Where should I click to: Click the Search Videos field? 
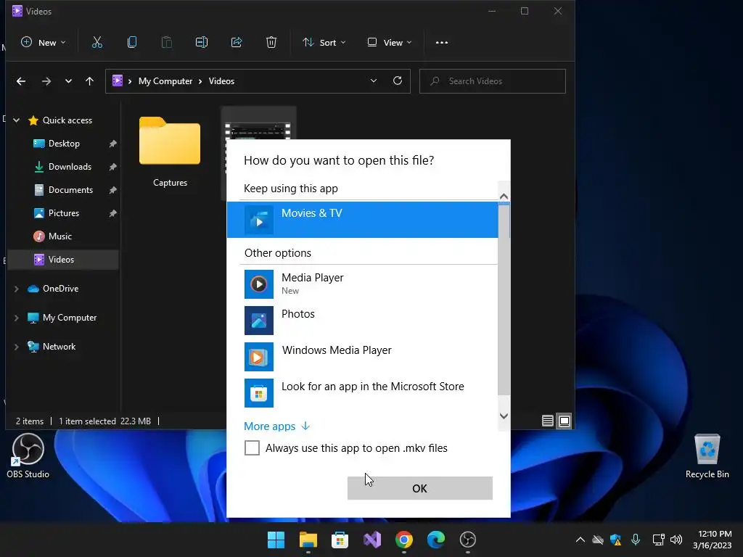coord(493,81)
